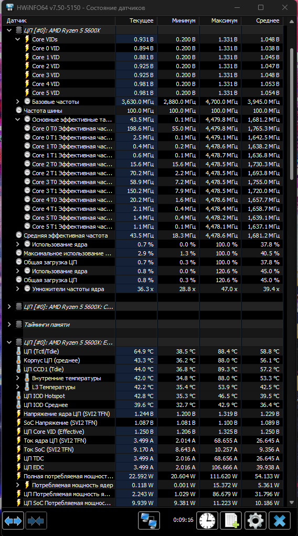Screen dimensions: 298x536
Task: Open sensor settings gear button
Action: point(255,521)
